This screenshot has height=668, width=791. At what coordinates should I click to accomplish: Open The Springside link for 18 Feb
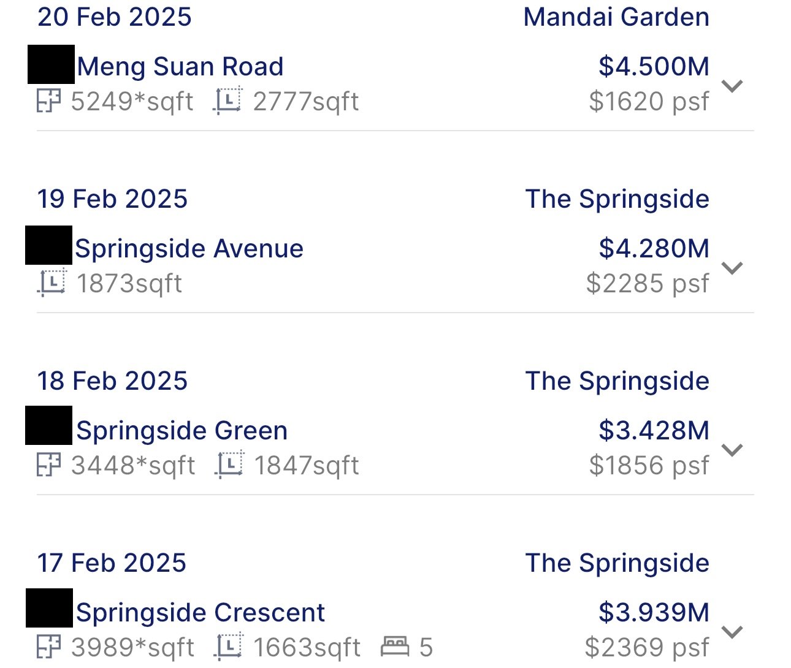coord(617,381)
